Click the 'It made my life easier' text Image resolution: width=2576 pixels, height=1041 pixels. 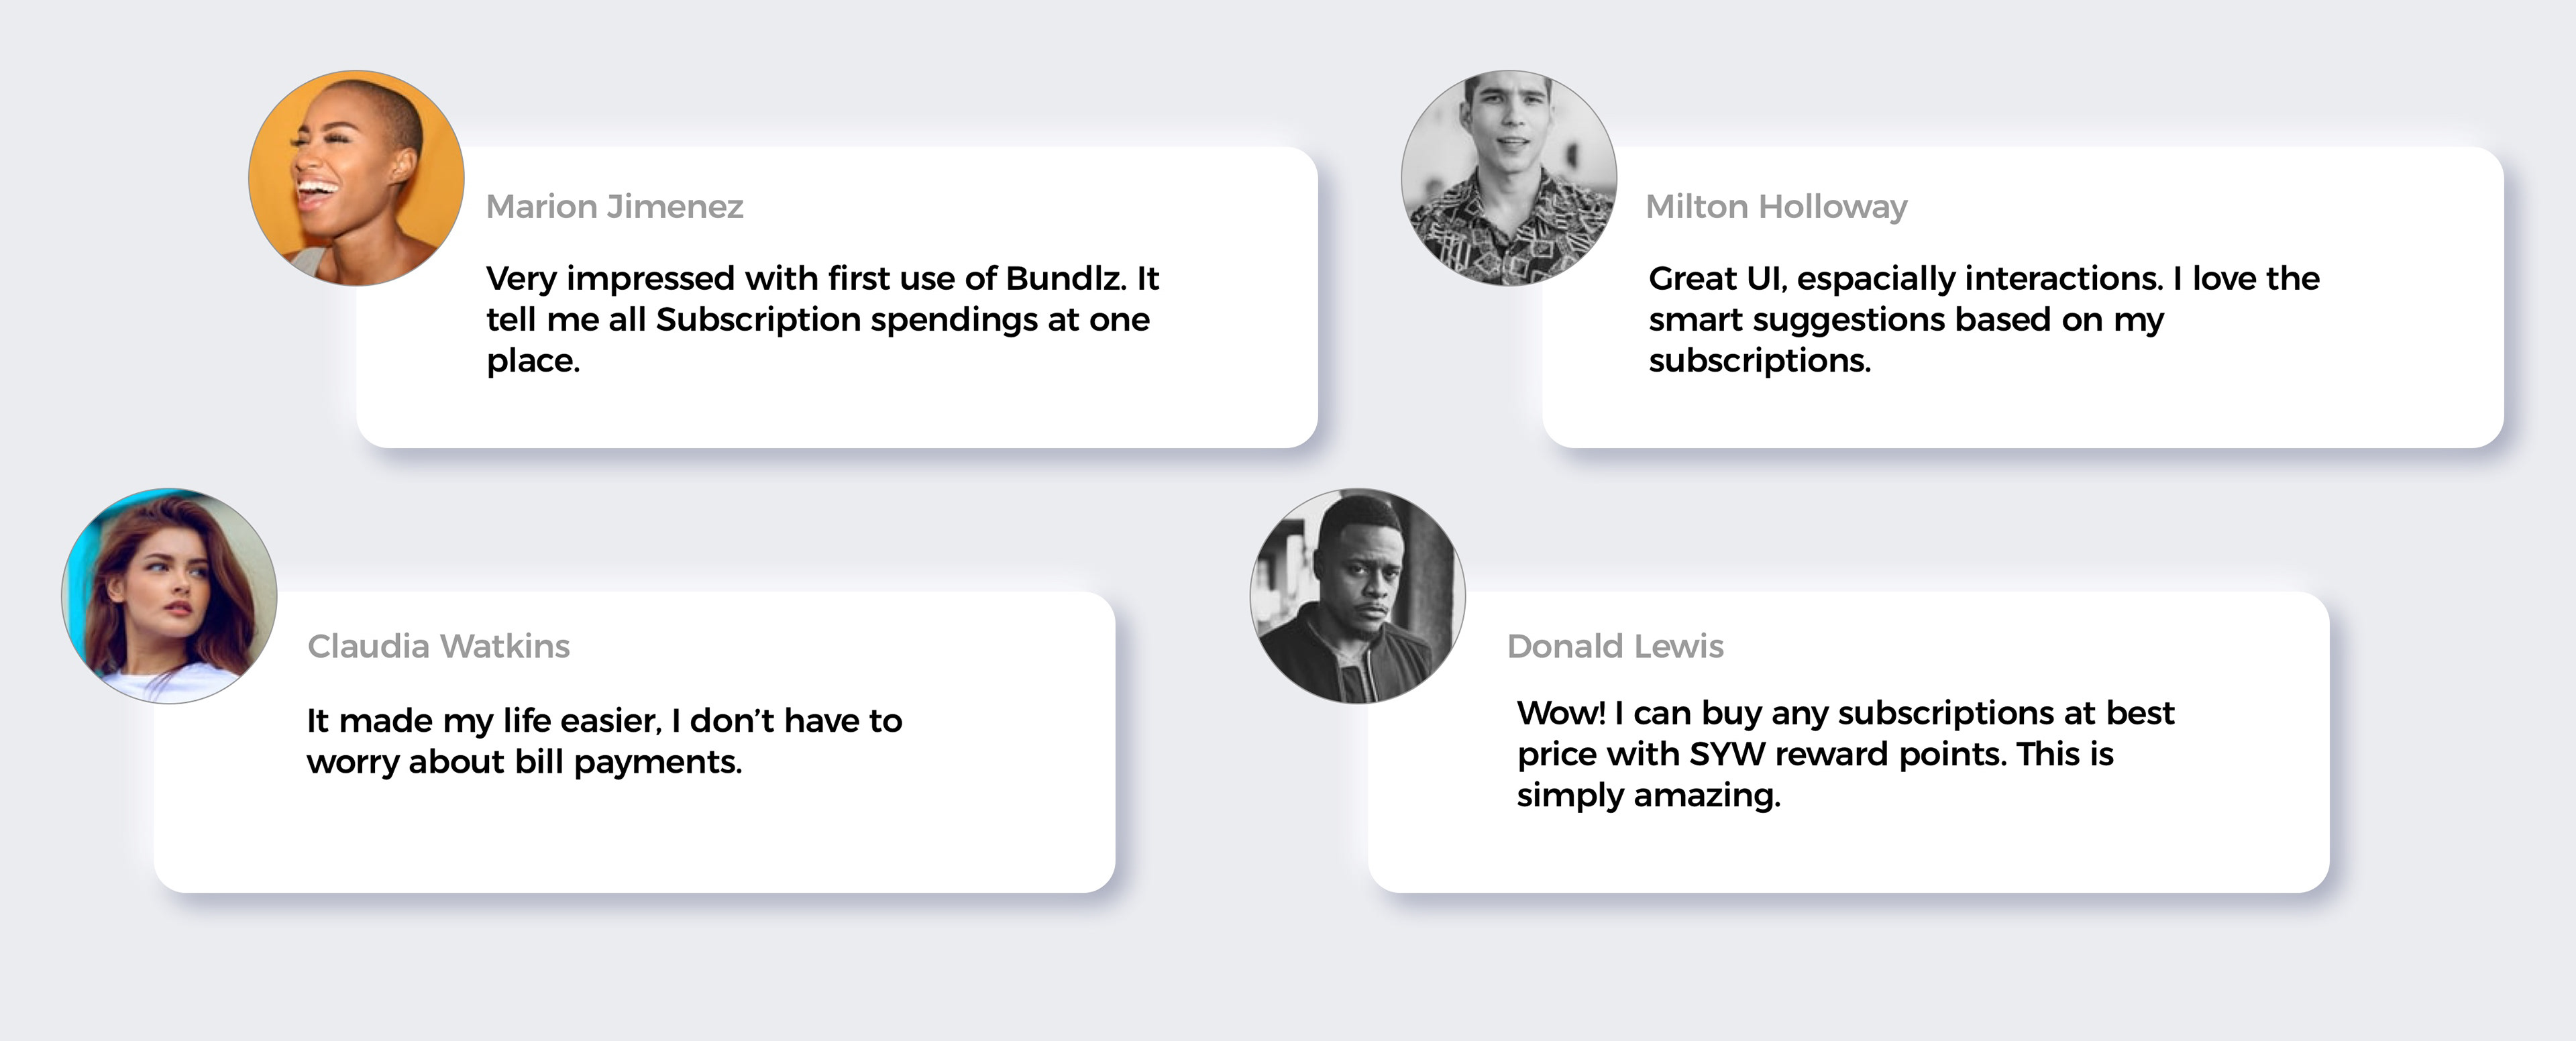coord(605,741)
